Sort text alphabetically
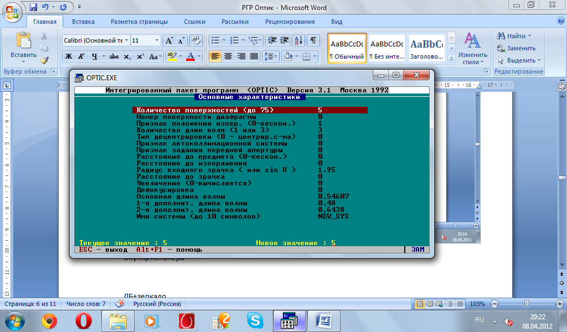567x332 pixels. (298, 40)
